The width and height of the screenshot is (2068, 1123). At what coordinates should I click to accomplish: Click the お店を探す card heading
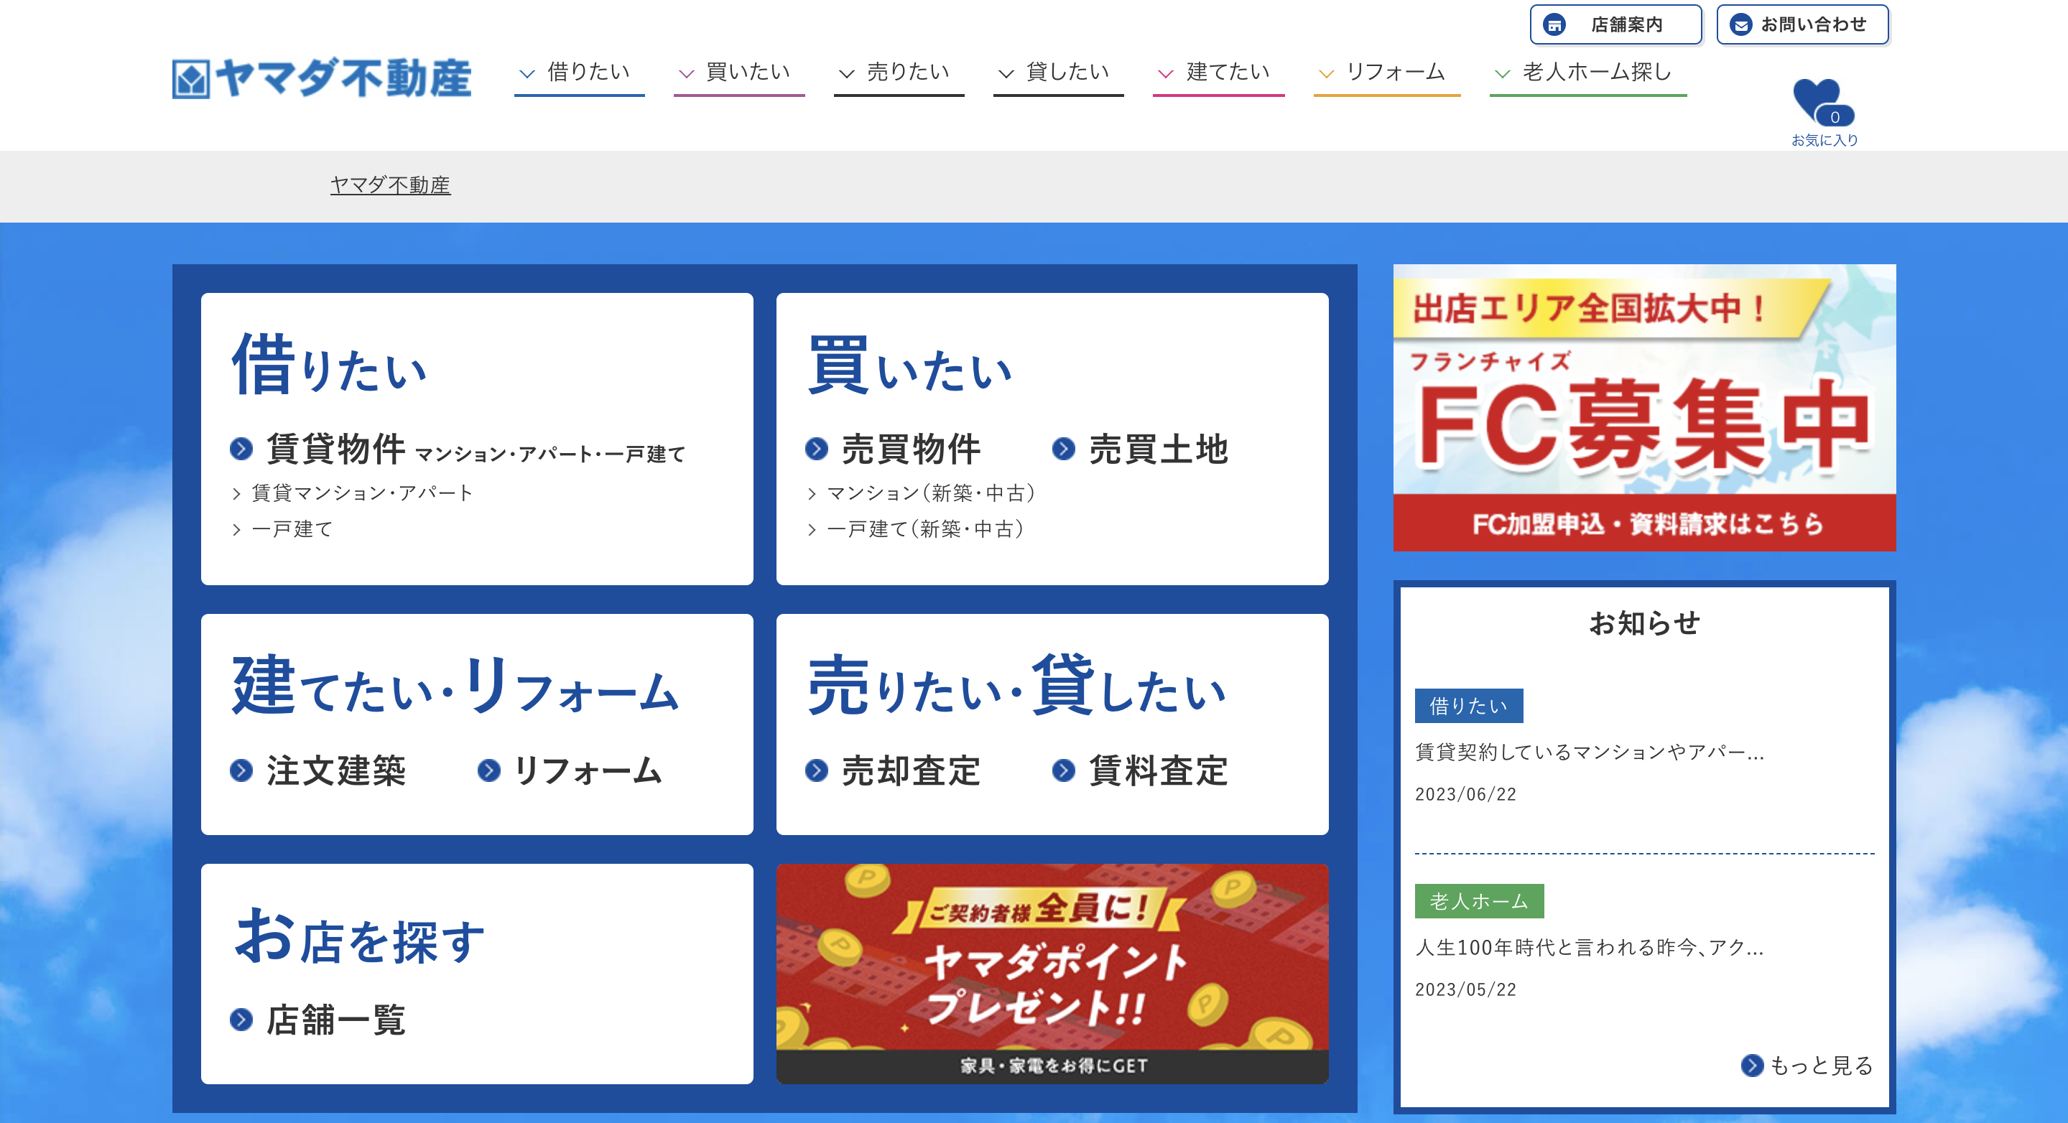tap(360, 937)
